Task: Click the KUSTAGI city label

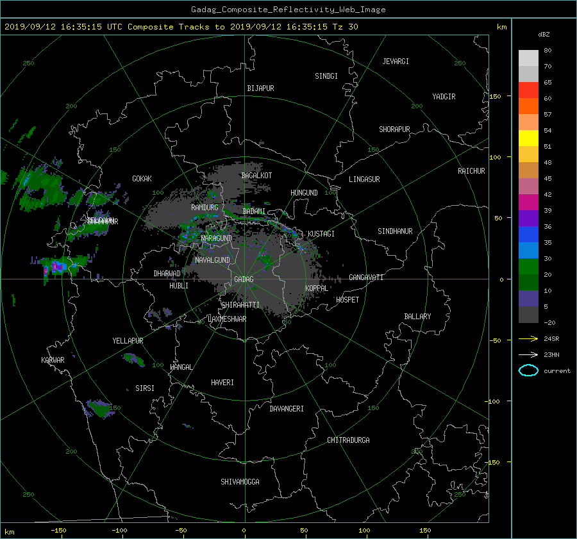Action: [x=321, y=234]
